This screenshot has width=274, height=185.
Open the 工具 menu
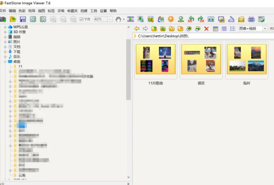pos(94,11)
